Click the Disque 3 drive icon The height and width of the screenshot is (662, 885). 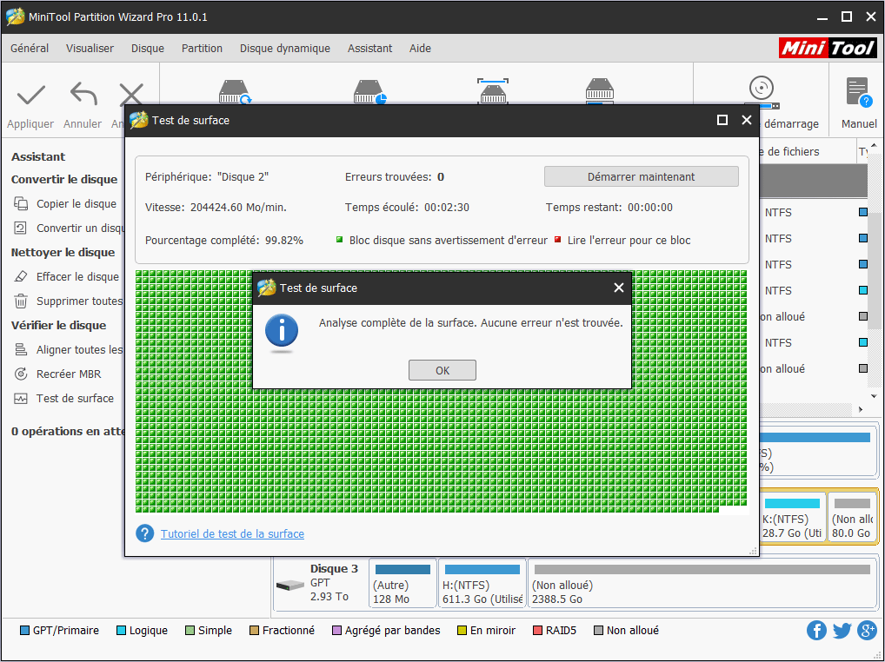tap(290, 586)
